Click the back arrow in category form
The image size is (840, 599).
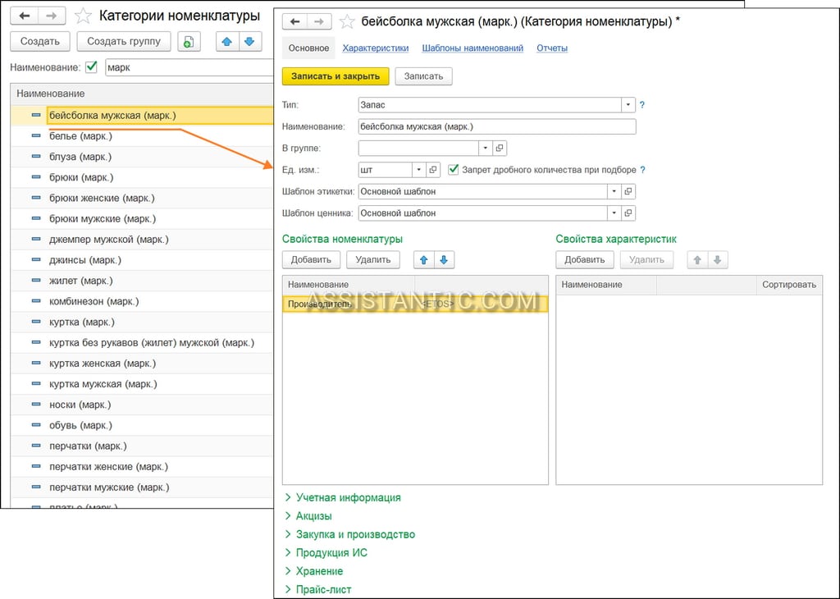point(294,21)
